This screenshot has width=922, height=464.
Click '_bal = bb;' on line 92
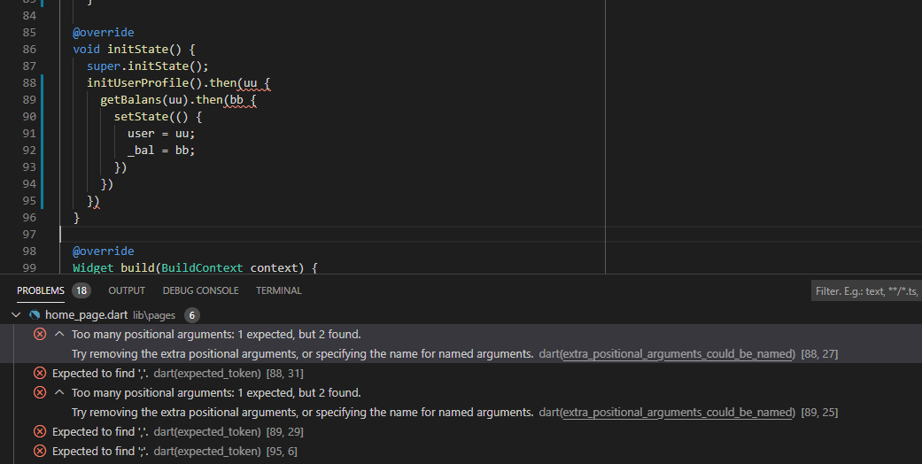click(161, 150)
